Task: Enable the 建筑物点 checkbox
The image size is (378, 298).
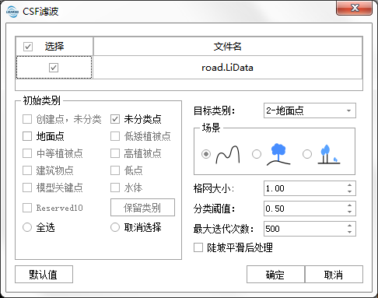Action: tap(27, 170)
